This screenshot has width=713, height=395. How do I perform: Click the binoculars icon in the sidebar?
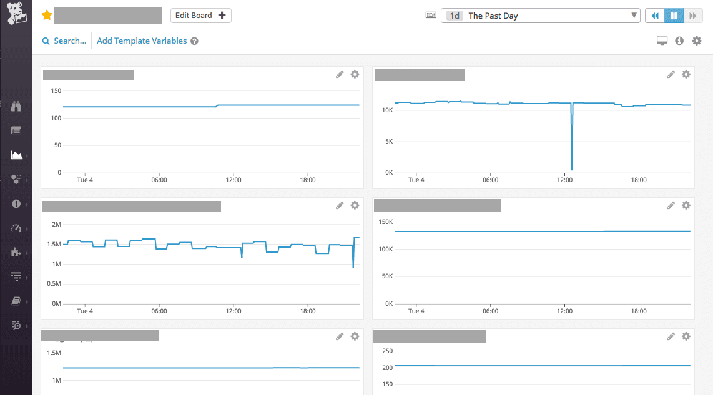pyautogui.click(x=17, y=107)
